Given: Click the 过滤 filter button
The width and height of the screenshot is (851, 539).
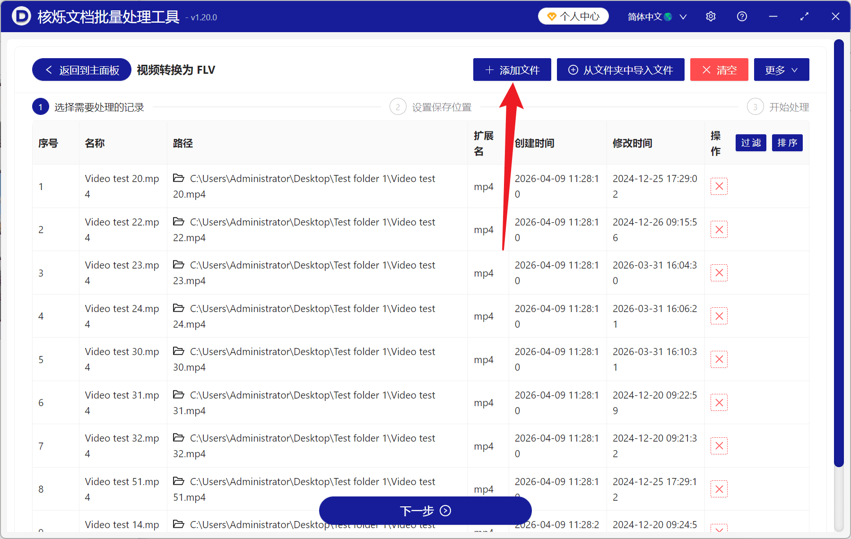Looking at the screenshot, I should coord(750,143).
